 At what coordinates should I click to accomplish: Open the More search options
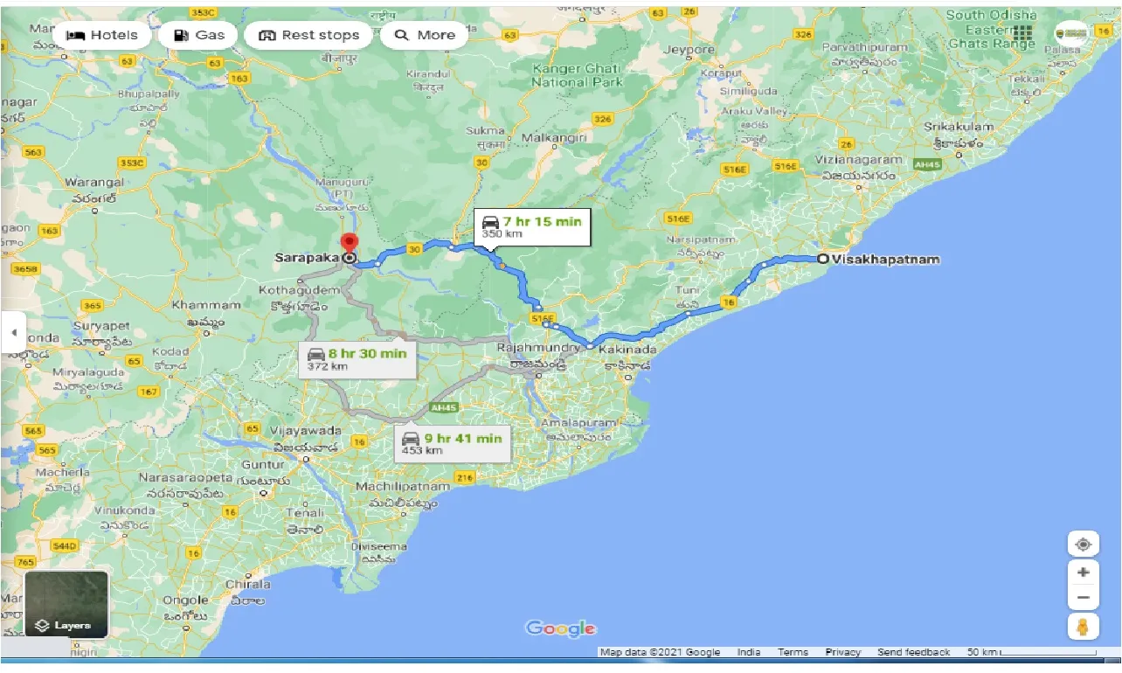pos(425,35)
